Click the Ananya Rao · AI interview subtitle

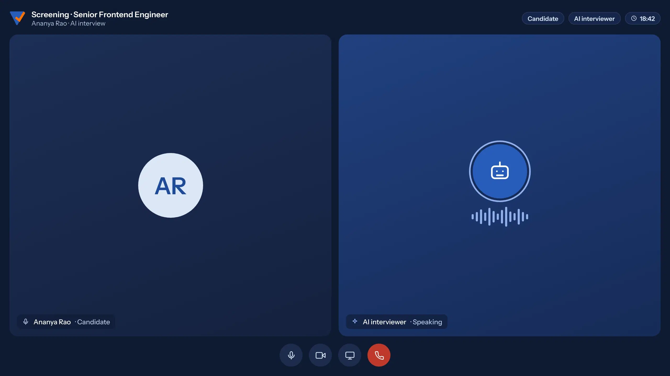point(69,23)
